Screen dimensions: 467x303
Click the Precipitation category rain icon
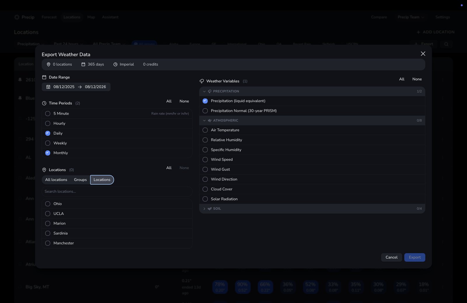pyautogui.click(x=210, y=91)
